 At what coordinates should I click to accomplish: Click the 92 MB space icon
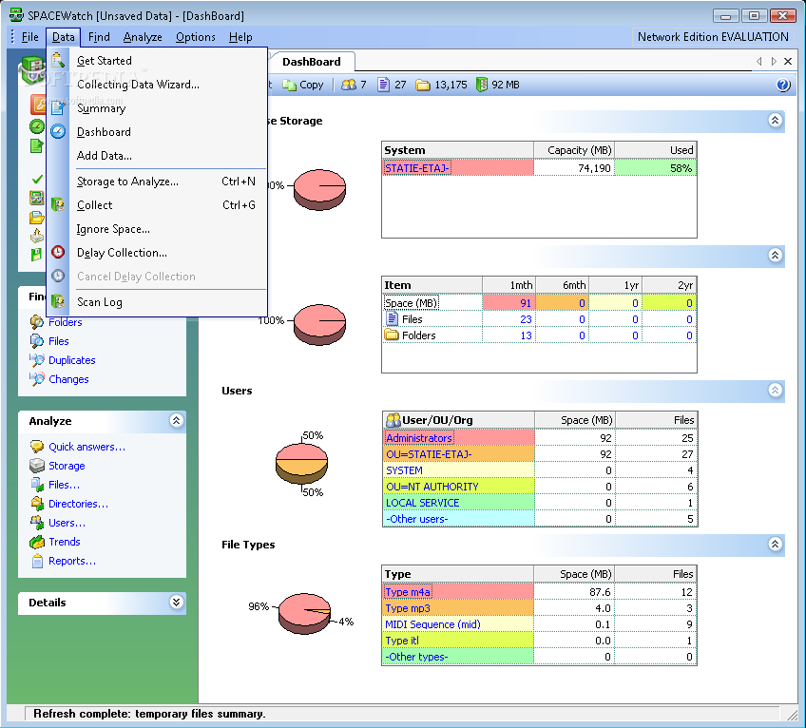481,85
